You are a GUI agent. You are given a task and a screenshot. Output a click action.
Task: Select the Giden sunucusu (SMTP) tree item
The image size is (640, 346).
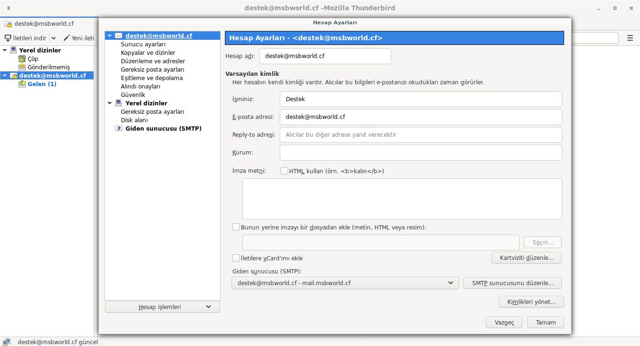click(164, 128)
